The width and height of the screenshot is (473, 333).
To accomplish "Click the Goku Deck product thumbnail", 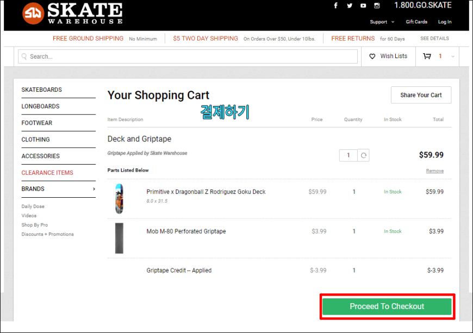I will tap(119, 199).
